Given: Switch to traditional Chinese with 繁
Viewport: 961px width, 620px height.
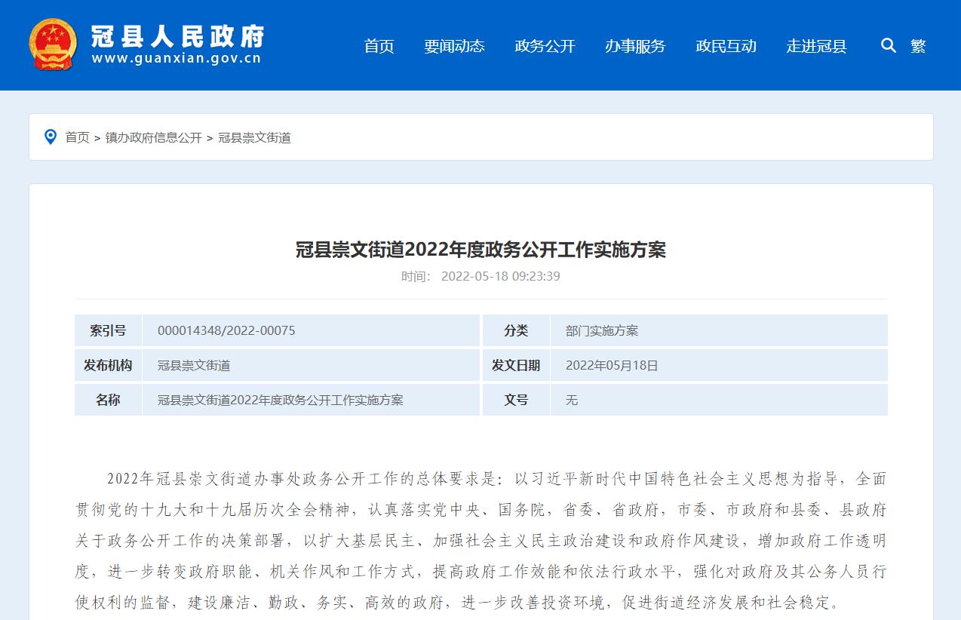Looking at the screenshot, I should 918,46.
